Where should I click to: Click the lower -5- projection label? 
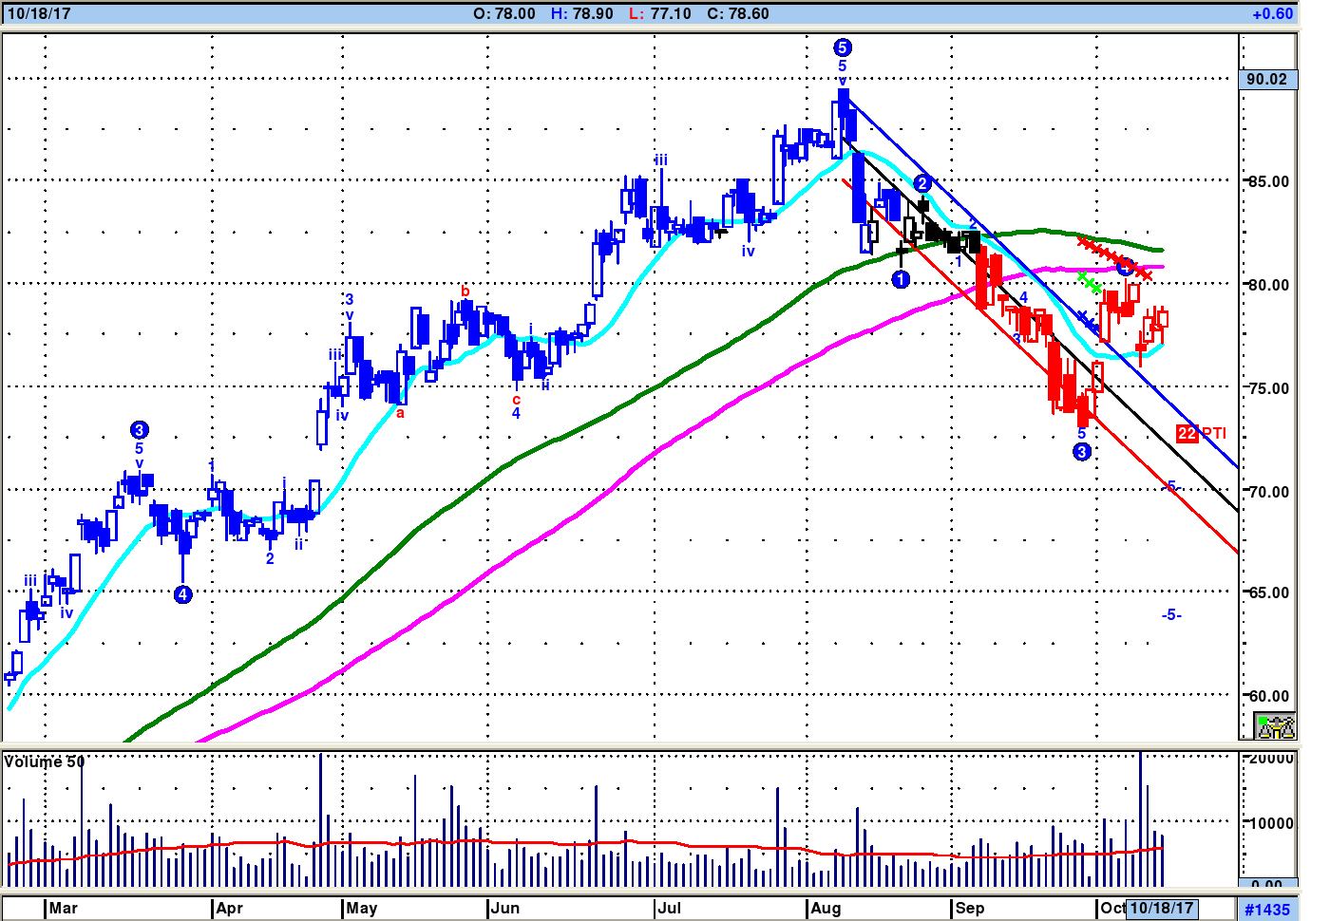(x=1171, y=614)
